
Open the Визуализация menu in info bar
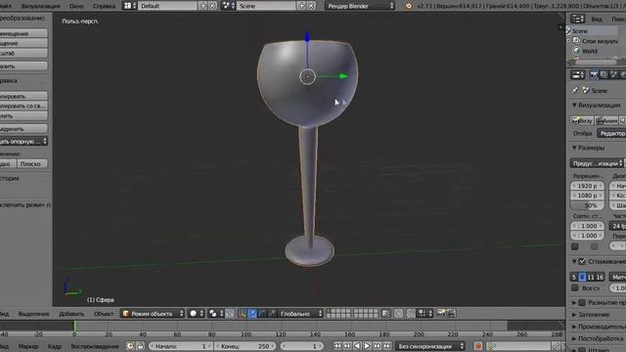40,6
